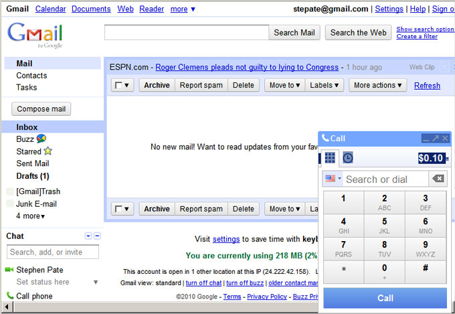
Task: Open More actions dropdown
Action: [377, 85]
